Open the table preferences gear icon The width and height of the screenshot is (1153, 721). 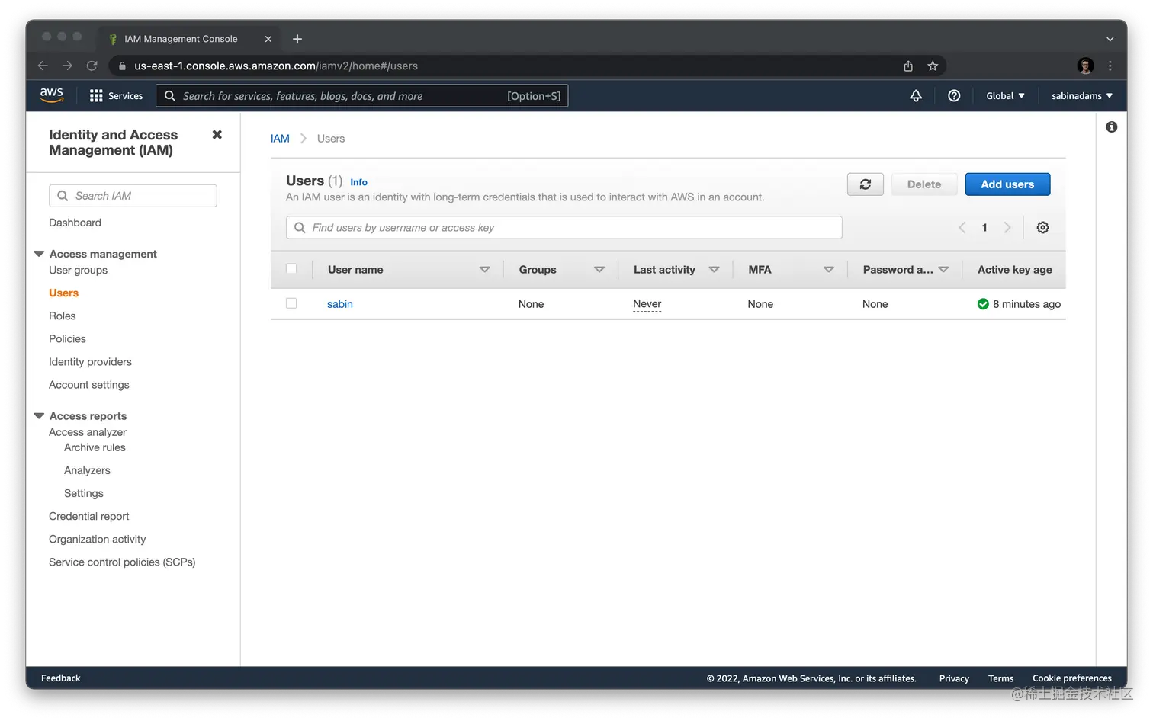[x=1042, y=227]
